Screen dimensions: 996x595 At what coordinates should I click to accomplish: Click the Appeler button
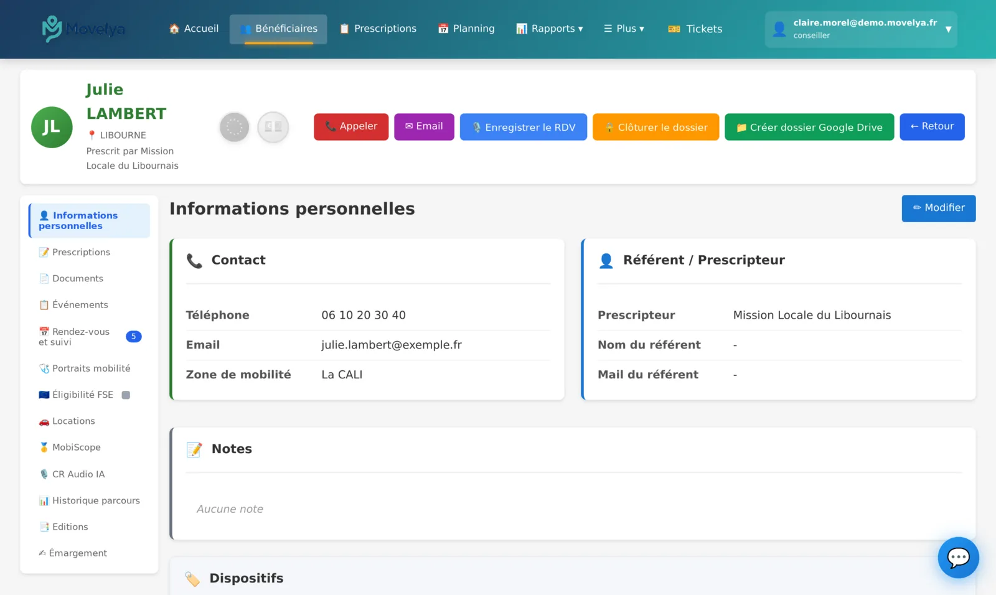coord(351,126)
